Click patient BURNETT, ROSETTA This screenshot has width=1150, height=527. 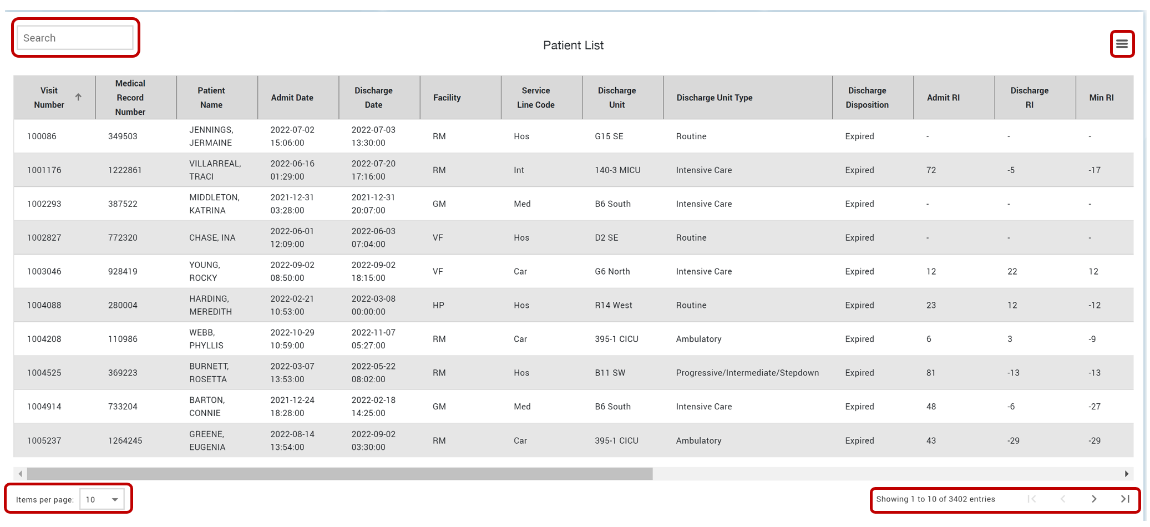click(x=209, y=373)
